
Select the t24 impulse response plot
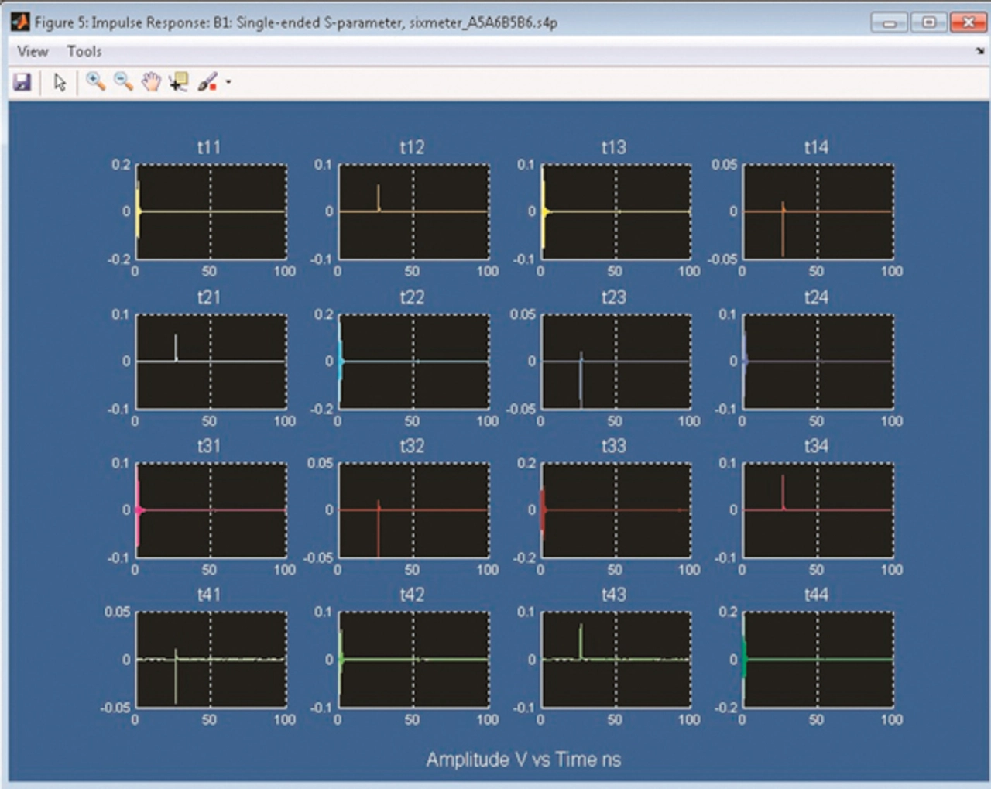pos(818,362)
